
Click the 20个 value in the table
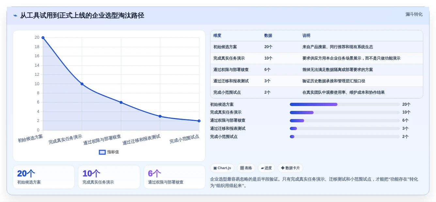(268, 47)
